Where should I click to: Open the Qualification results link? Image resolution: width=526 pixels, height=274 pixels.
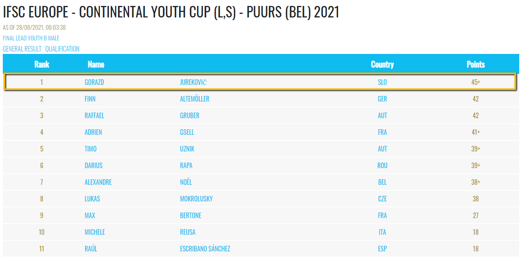[x=62, y=49]
